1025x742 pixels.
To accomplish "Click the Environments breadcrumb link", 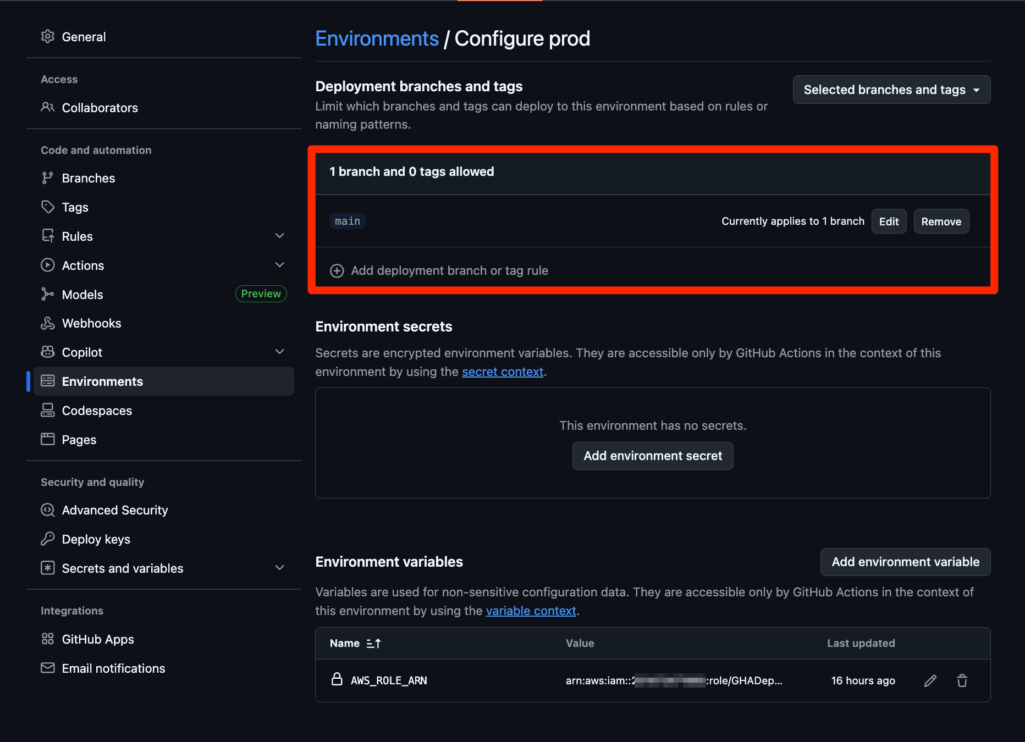I will [377, 39].
